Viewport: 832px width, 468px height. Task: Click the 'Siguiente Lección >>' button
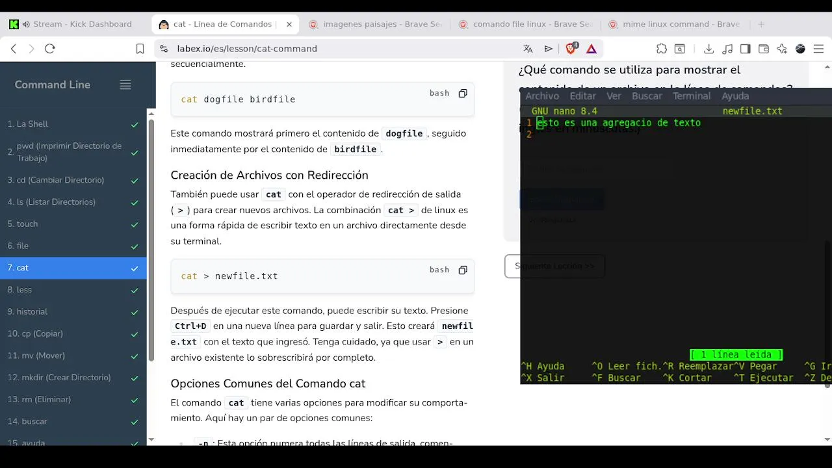554,266
